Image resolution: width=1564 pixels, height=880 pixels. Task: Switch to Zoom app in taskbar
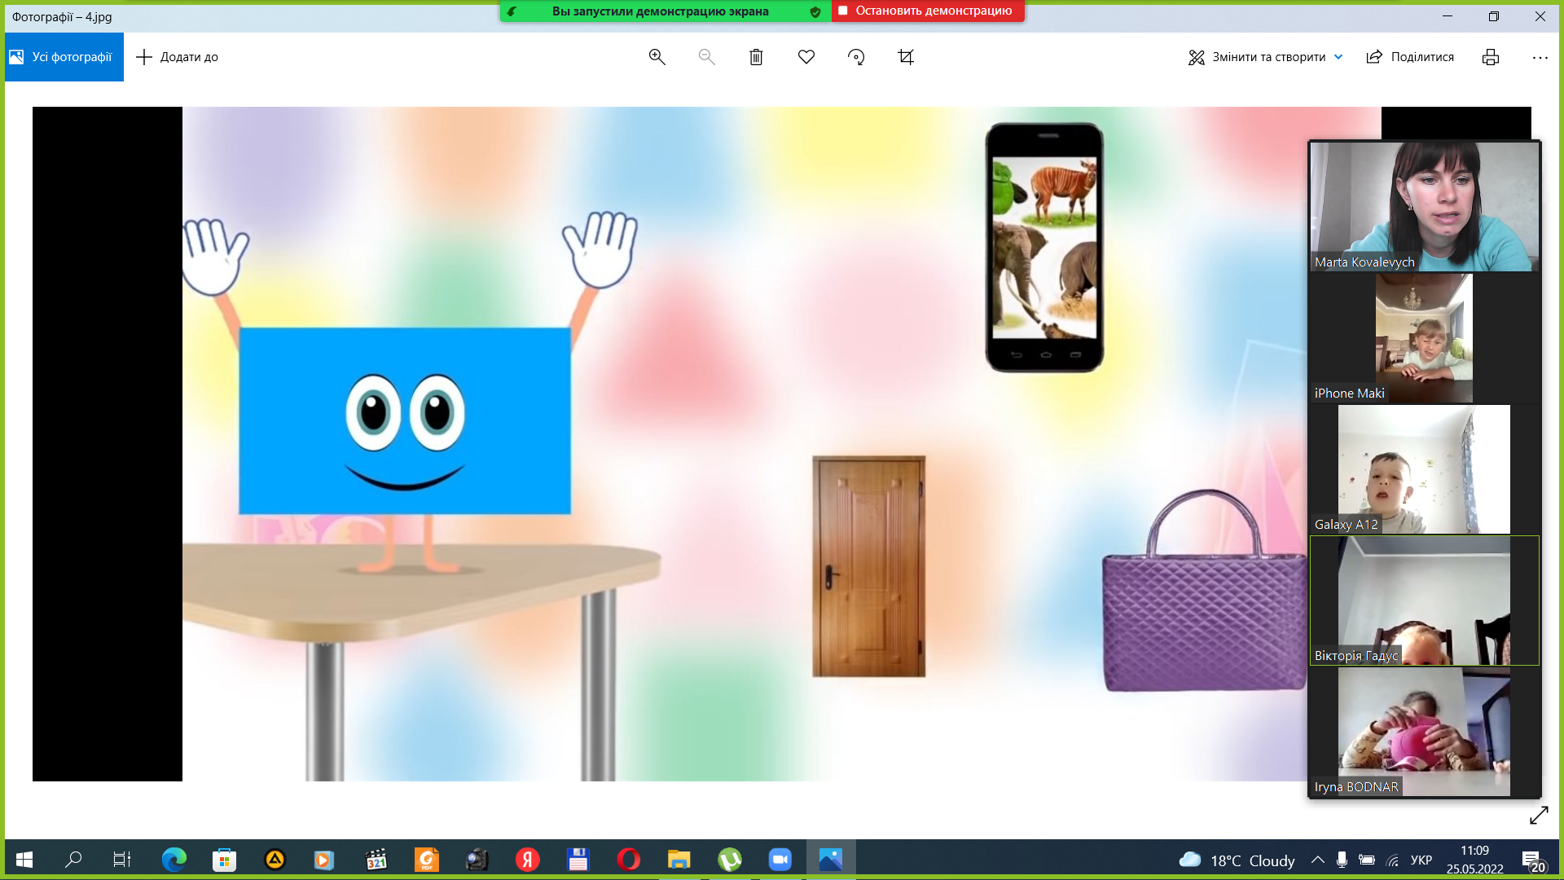780,860
